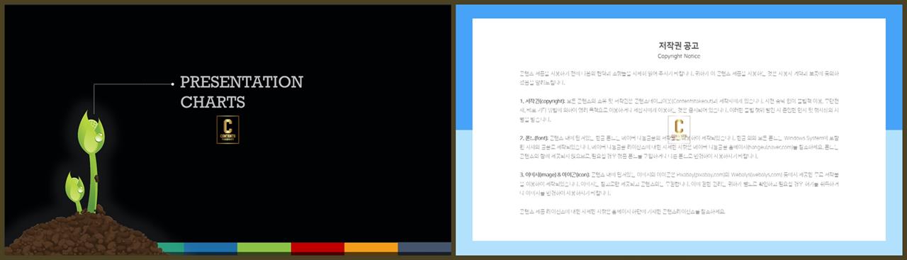Click the blue color bar segment
Screen dimensions: 907x260
tap(210, 248)
